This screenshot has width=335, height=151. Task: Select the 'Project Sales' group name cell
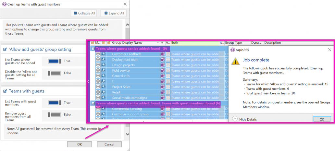(x=136, y=87)
